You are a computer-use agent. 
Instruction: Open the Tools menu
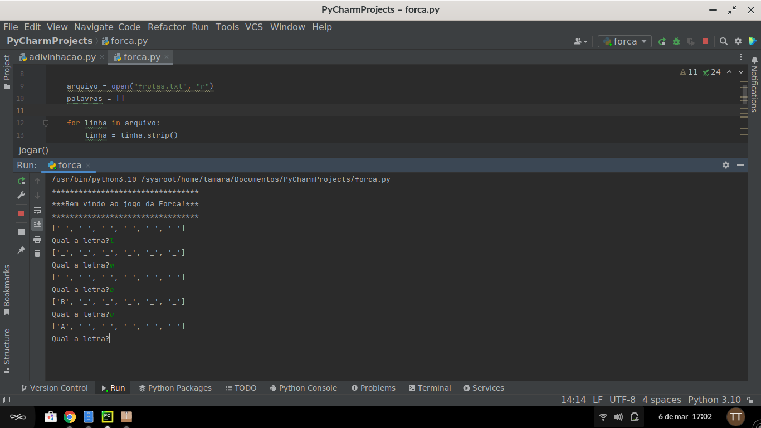click(227, 27)
